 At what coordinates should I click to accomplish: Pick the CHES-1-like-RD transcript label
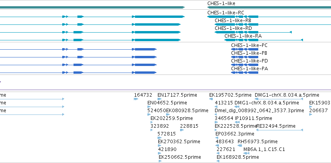[233, 28]
